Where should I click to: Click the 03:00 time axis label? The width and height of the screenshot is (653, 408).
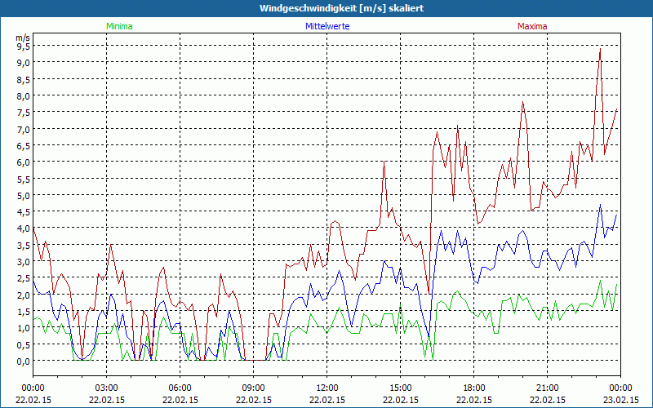click(107, 388)
